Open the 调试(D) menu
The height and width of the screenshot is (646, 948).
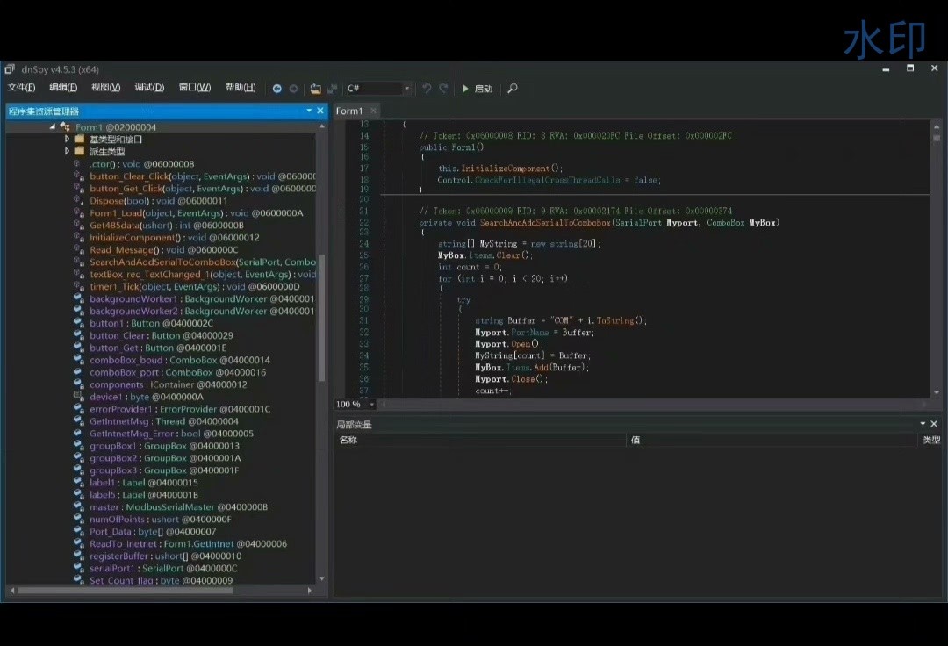point(149,88)
